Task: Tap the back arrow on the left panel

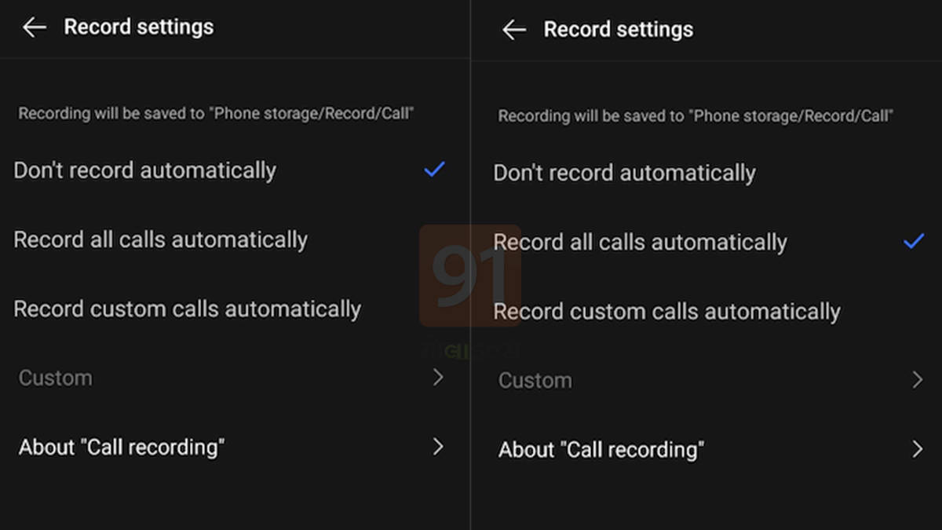Action: (x=33, y=27)
